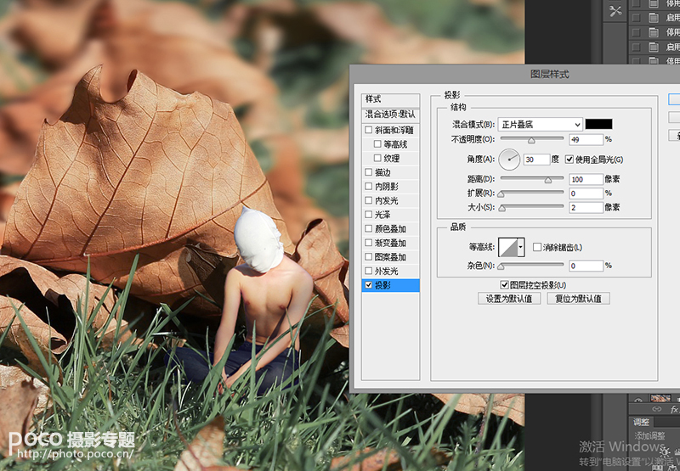Open the tool presets wrench icon

tap(615, 11)
